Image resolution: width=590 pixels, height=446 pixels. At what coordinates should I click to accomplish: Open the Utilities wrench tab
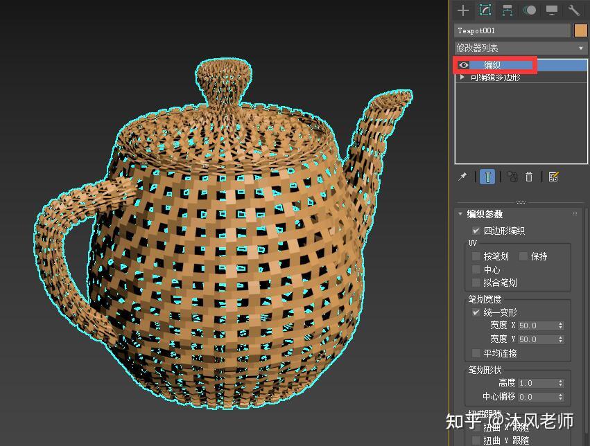point(573,10)
